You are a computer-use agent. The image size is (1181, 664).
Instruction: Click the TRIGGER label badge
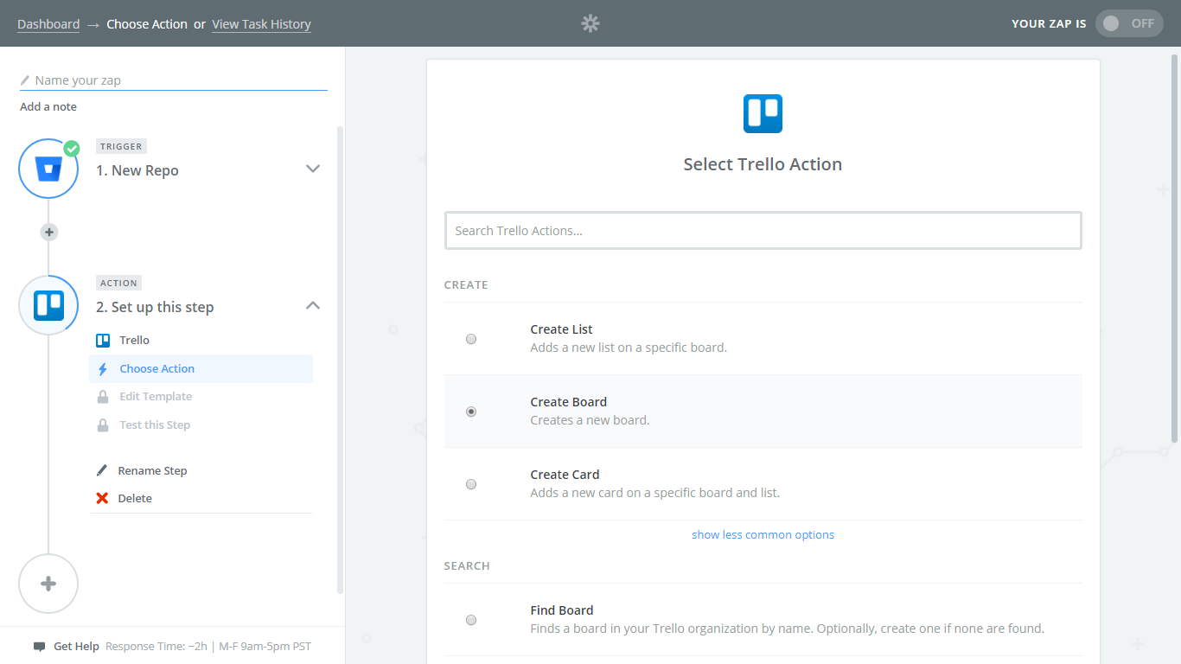point(121,146)
